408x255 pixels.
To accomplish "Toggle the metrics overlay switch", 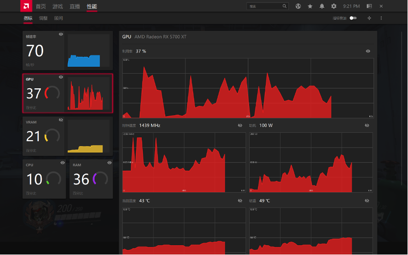I will 353,18.
